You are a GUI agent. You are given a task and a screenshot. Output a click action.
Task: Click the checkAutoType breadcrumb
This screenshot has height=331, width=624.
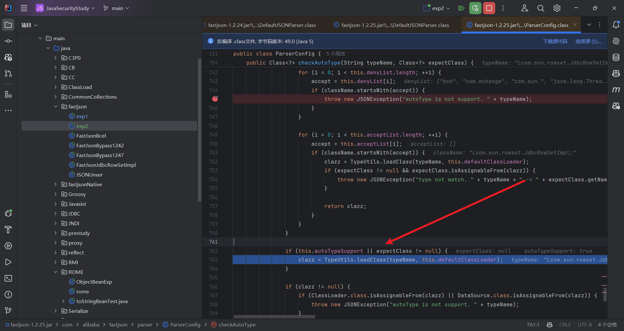[x=237, y=325]
